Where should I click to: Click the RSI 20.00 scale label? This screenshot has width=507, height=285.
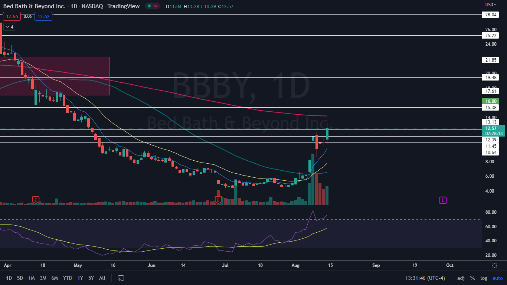click(x=491, y=255)
